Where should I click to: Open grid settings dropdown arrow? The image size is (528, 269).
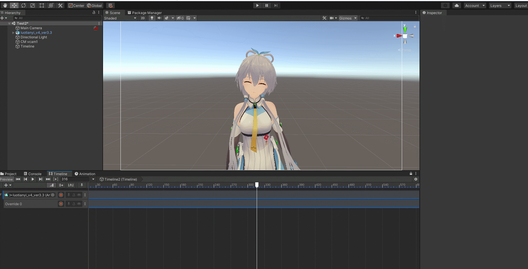coord(195,18)
